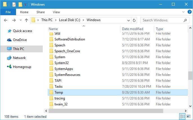Click the vertical scrollbar down arrow
This screenshot has width=193, height=120.
point(190,106)
